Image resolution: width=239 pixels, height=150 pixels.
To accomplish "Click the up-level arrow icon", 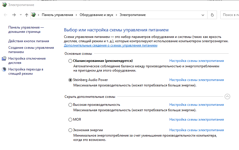I will pyautogui.click(x=27, y=15).
